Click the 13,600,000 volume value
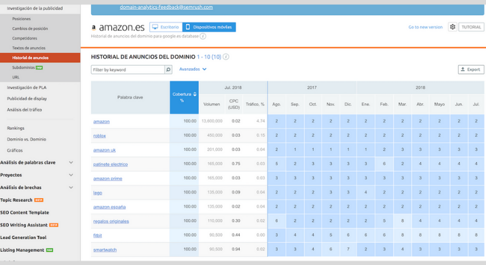 (212, 121)
